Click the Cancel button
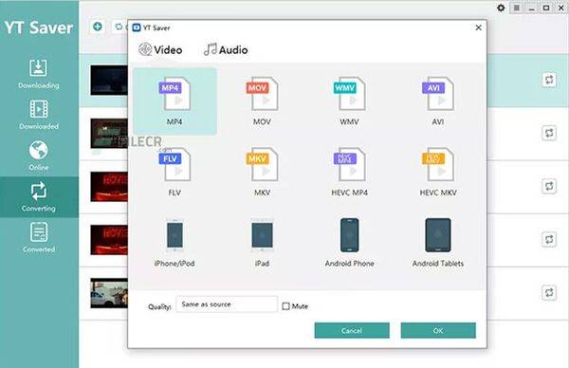Screen dimensions: 569x368 tap(352, 330)
